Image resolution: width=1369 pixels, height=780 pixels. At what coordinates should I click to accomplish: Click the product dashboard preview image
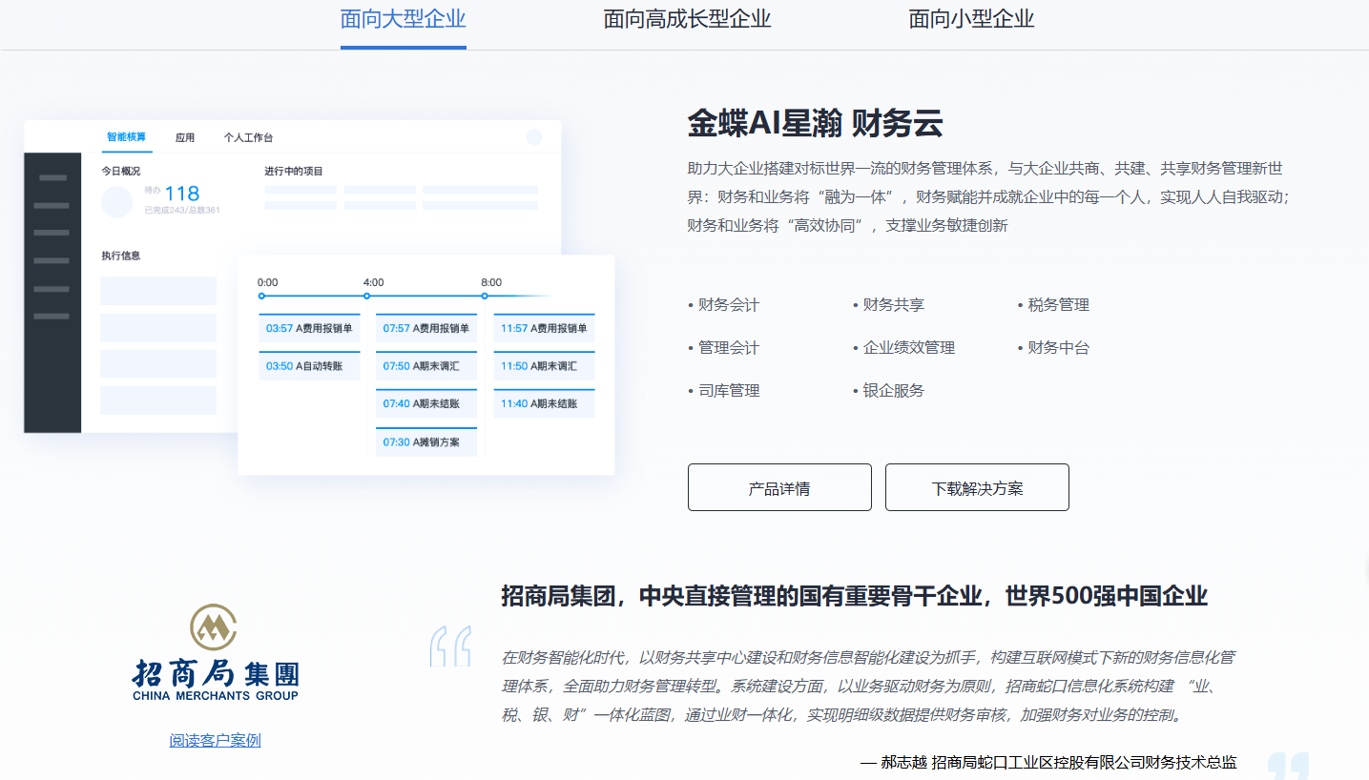pyautogui.click(x=320, y=296)
